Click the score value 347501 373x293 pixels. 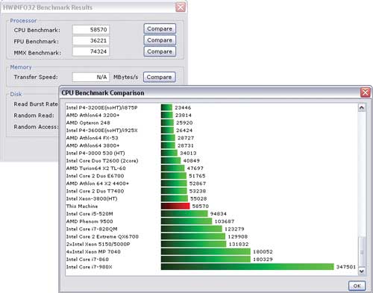point(346,267)
